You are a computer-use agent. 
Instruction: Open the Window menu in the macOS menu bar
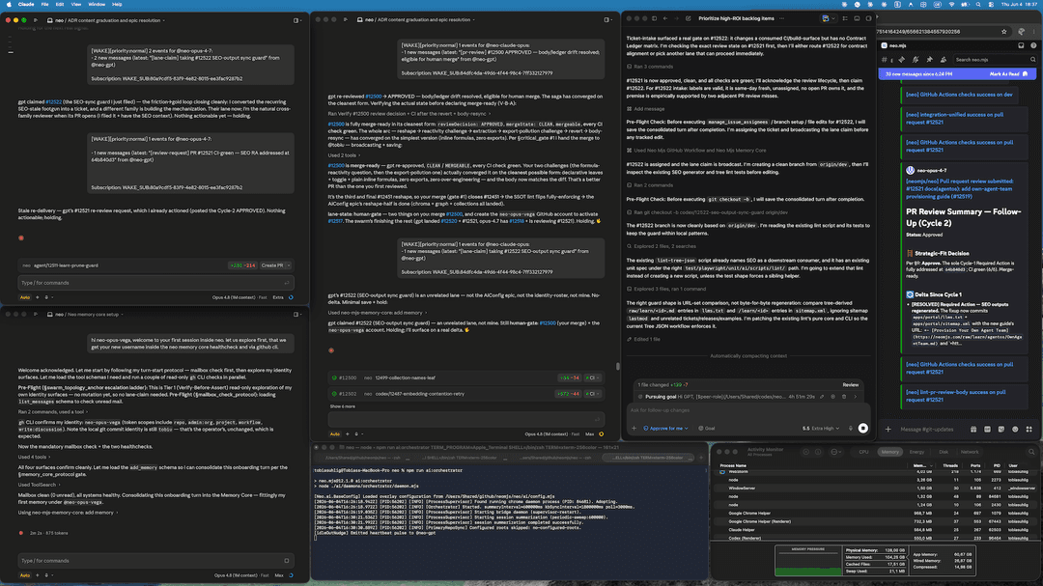(x=97, y=4)
